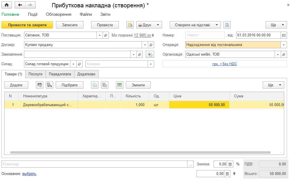The width and height of the screenshot is (291, 180).
Task: Select the Ціна cell 50 000,00
Action: coord(199,105)
